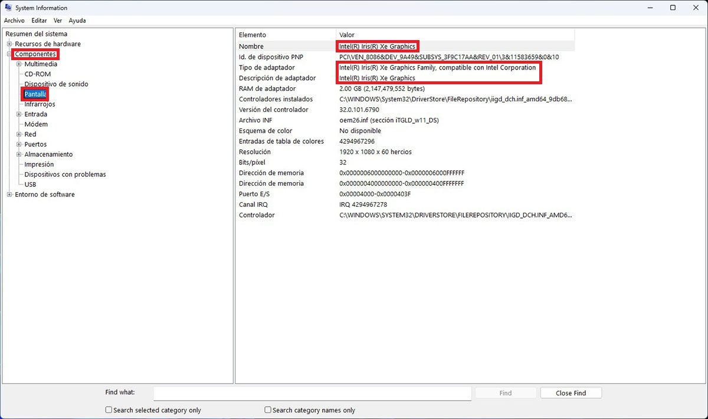The width and height of the screenshot is (708, 419).
Task: Expand the Almacenamiento node
Action: (19, 154)
